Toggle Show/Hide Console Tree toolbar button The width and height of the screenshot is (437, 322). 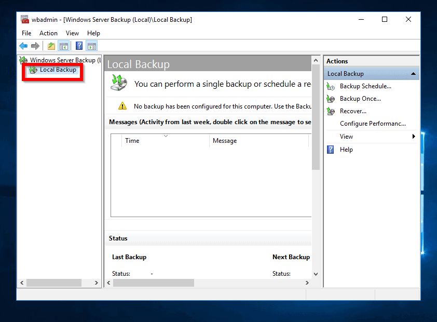[x=64, y=46]
